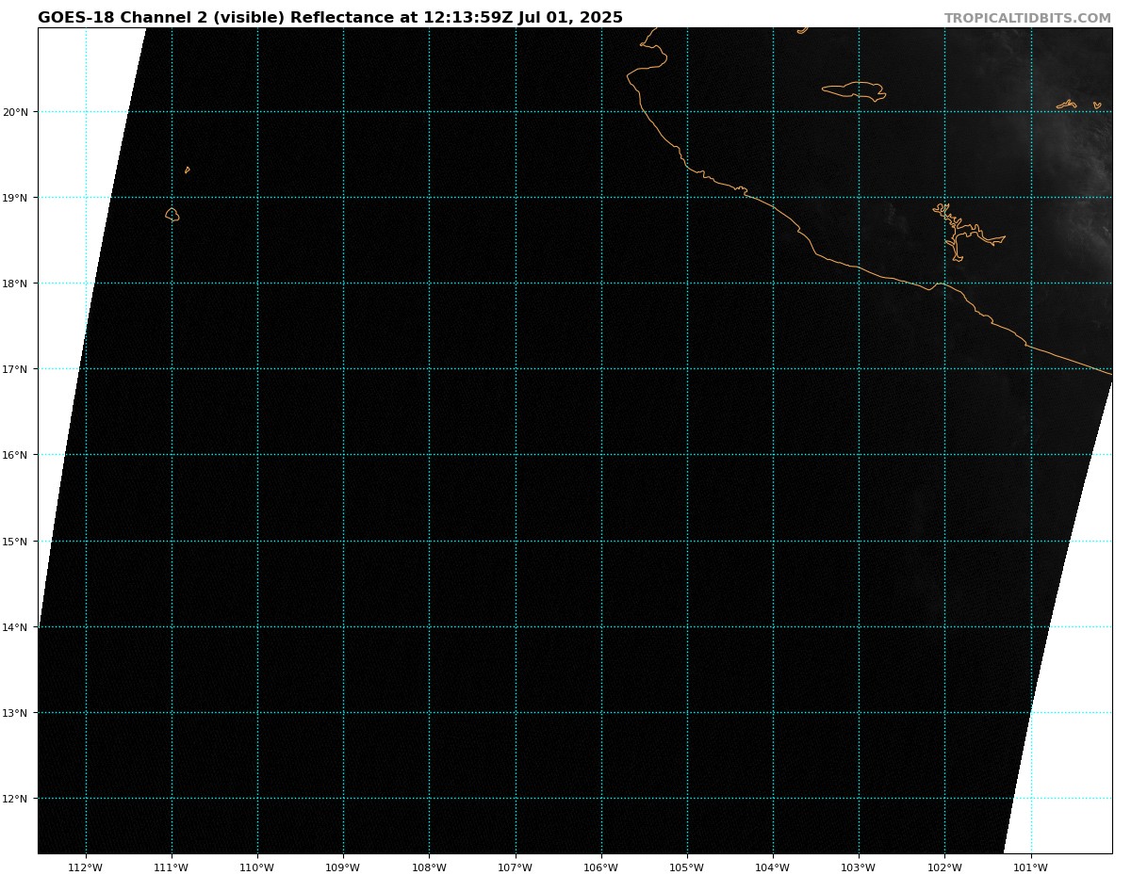The height and width of the screenshot is (875, 1131).
Task: Click the 107°W longitude label
Action: (516, 867)
